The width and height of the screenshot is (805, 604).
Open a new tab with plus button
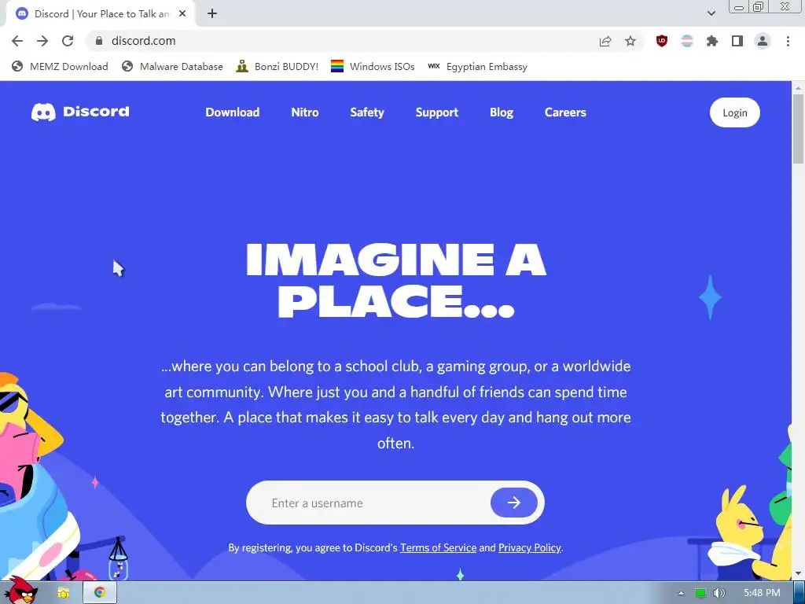click(212, 14)
